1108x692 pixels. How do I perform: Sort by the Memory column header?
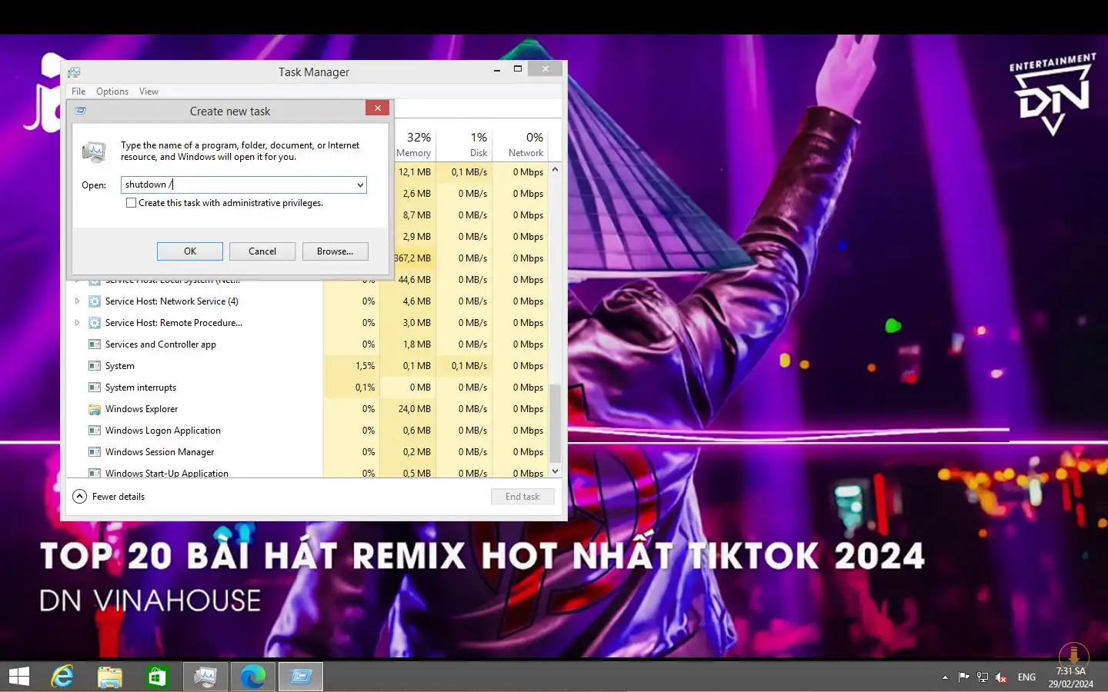(414, 144)
